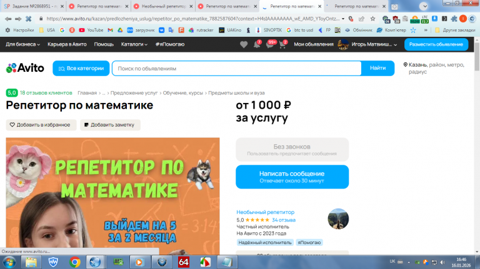Viewport: 480px width, 269px height.
Task: Expand the Каталоги dropdown
Action: pyautogui.click(x=134, y=44)
